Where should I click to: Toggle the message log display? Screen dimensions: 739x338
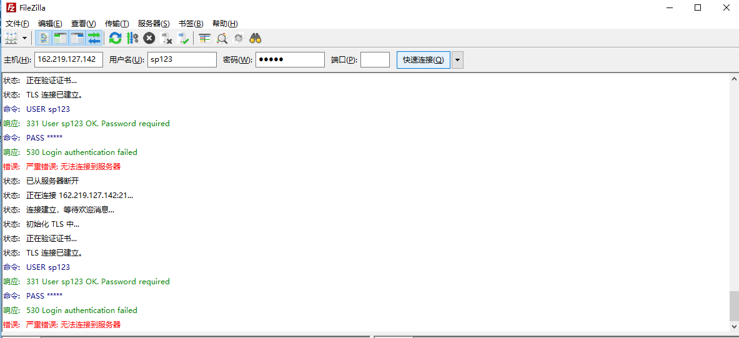point(44,39)
